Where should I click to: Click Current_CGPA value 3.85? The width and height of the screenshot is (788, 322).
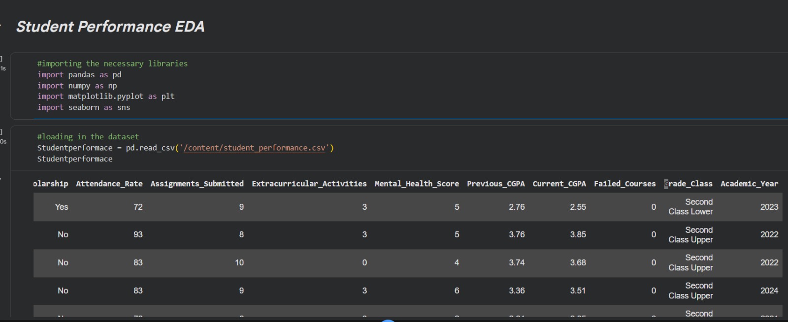pos(578,235)
